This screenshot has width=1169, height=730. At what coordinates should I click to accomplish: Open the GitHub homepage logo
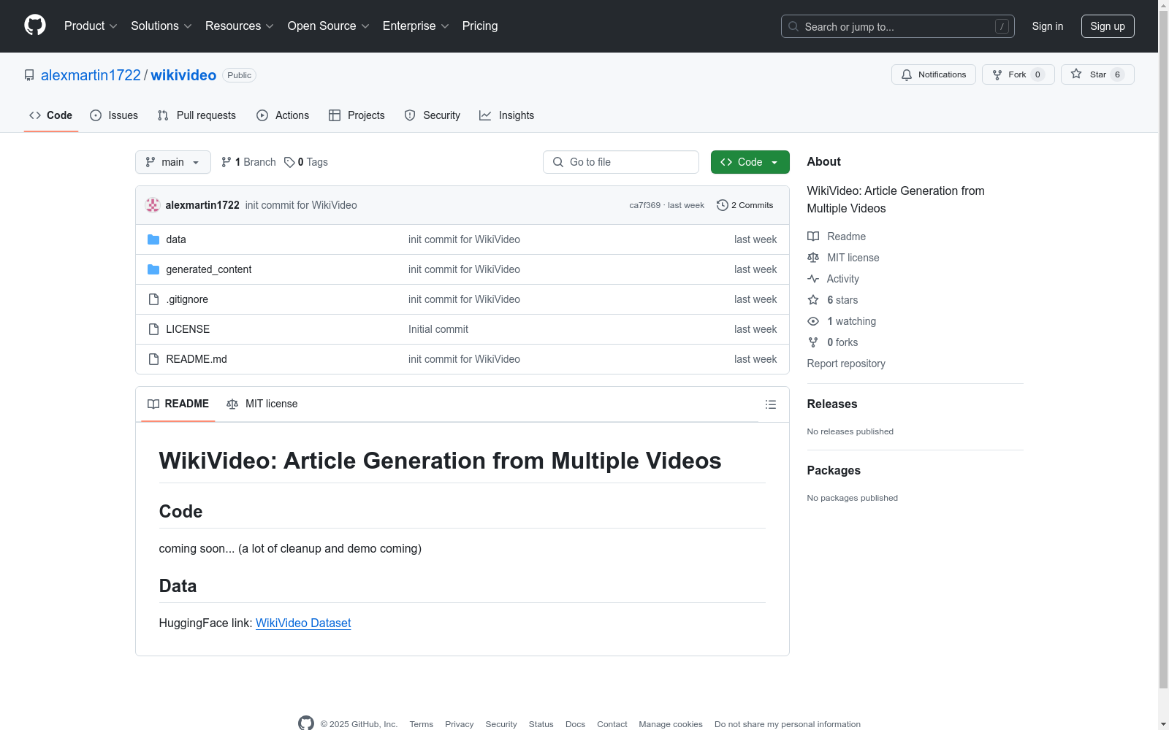pyautogui.click(x=35, y=26)
